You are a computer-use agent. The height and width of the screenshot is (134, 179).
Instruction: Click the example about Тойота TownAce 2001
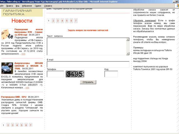pyautogui.click(x=153, y=68)
